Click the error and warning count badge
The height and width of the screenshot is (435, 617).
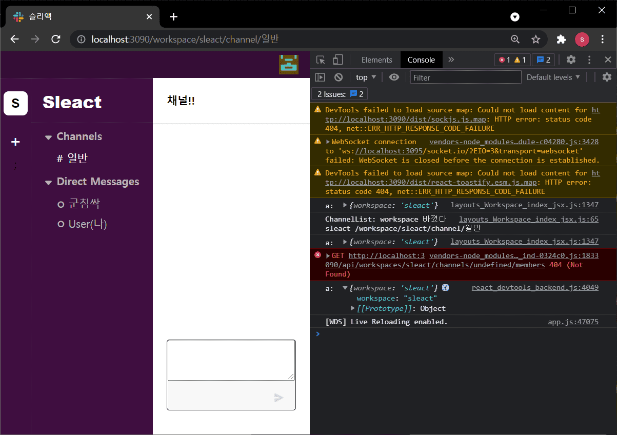(512, 60)
